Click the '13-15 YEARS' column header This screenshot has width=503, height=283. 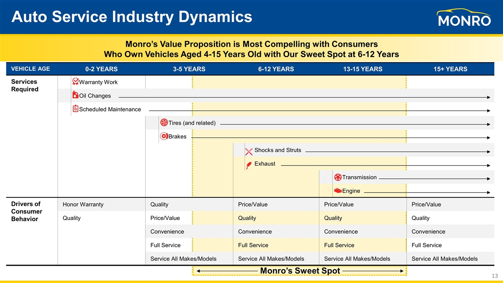(x=362, y=69)
